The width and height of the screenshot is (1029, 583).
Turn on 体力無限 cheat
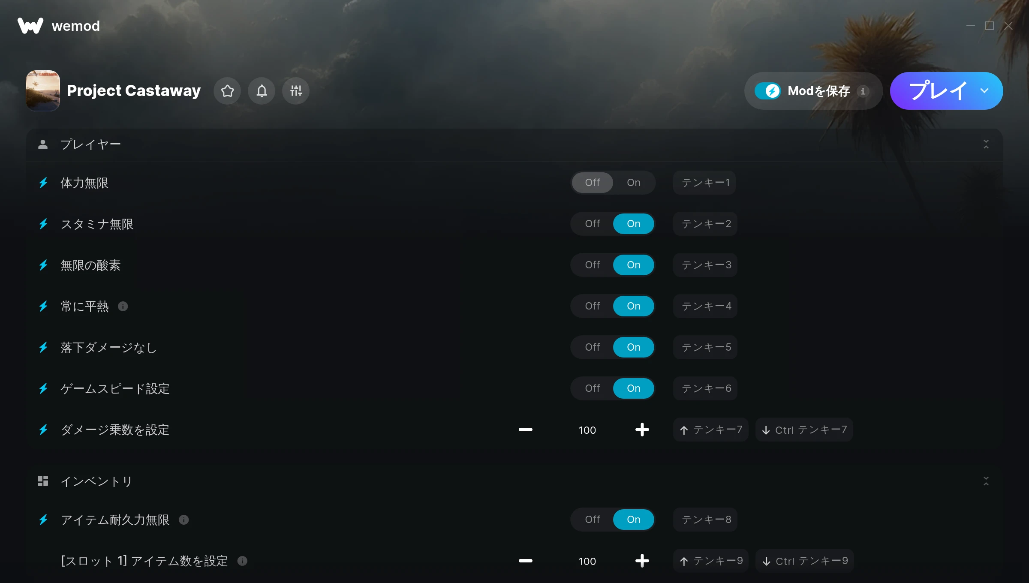click(634, 183)
